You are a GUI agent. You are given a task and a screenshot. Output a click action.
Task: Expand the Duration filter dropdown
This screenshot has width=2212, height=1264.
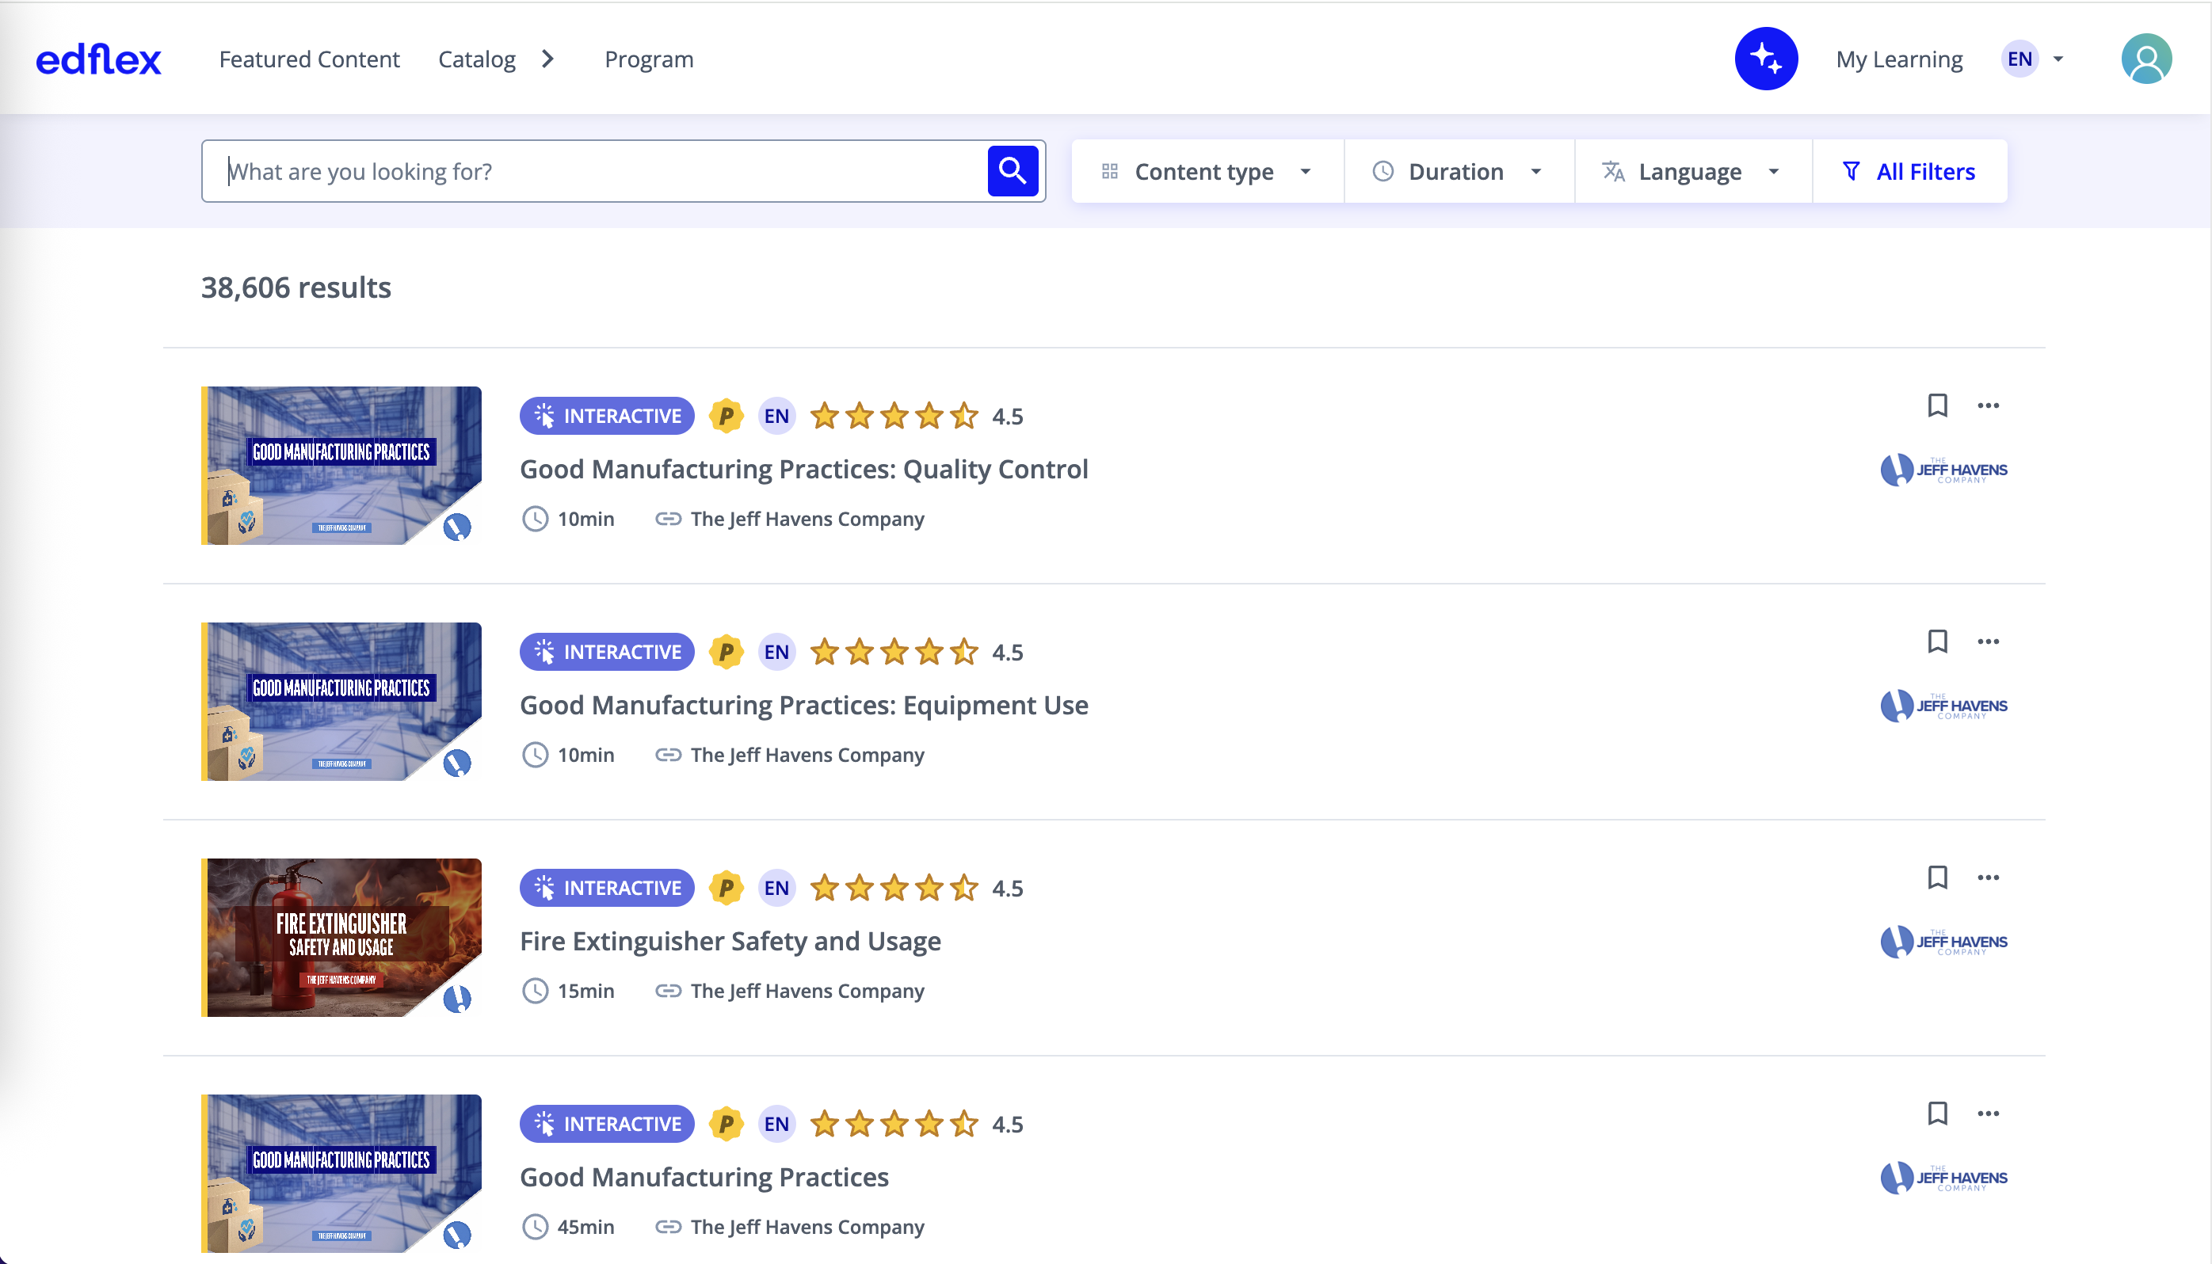pos(1459,172)
